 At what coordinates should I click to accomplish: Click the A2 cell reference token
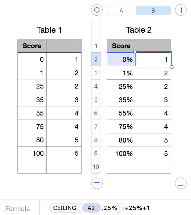click(91, 208)
